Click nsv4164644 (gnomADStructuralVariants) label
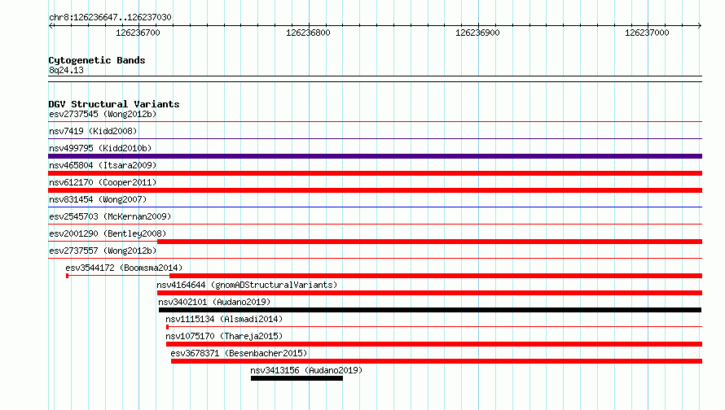 (x=247, y=285)
